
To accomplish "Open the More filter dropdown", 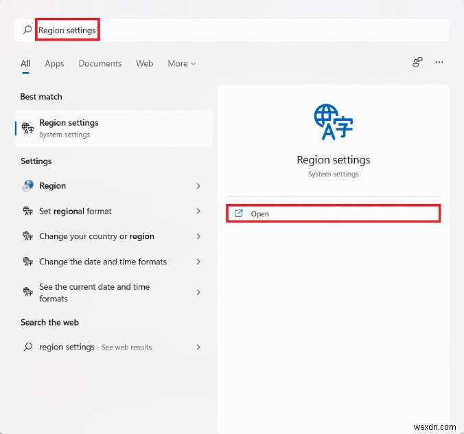I will click(x=182, y=64).
